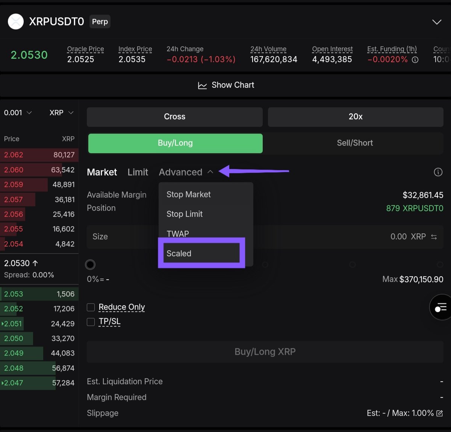The width and height of the screenshot is (451, 432).
Task: Click the 879 XRPUSDT0 position value
Action: click(415, 208)
